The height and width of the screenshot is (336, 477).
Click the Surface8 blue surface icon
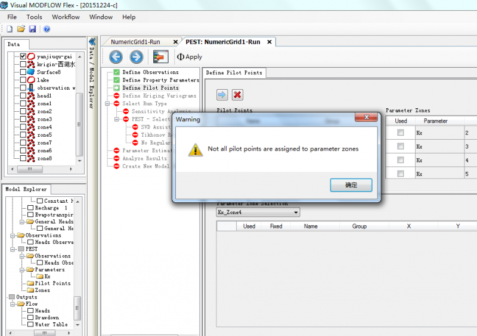coord(31,72)
